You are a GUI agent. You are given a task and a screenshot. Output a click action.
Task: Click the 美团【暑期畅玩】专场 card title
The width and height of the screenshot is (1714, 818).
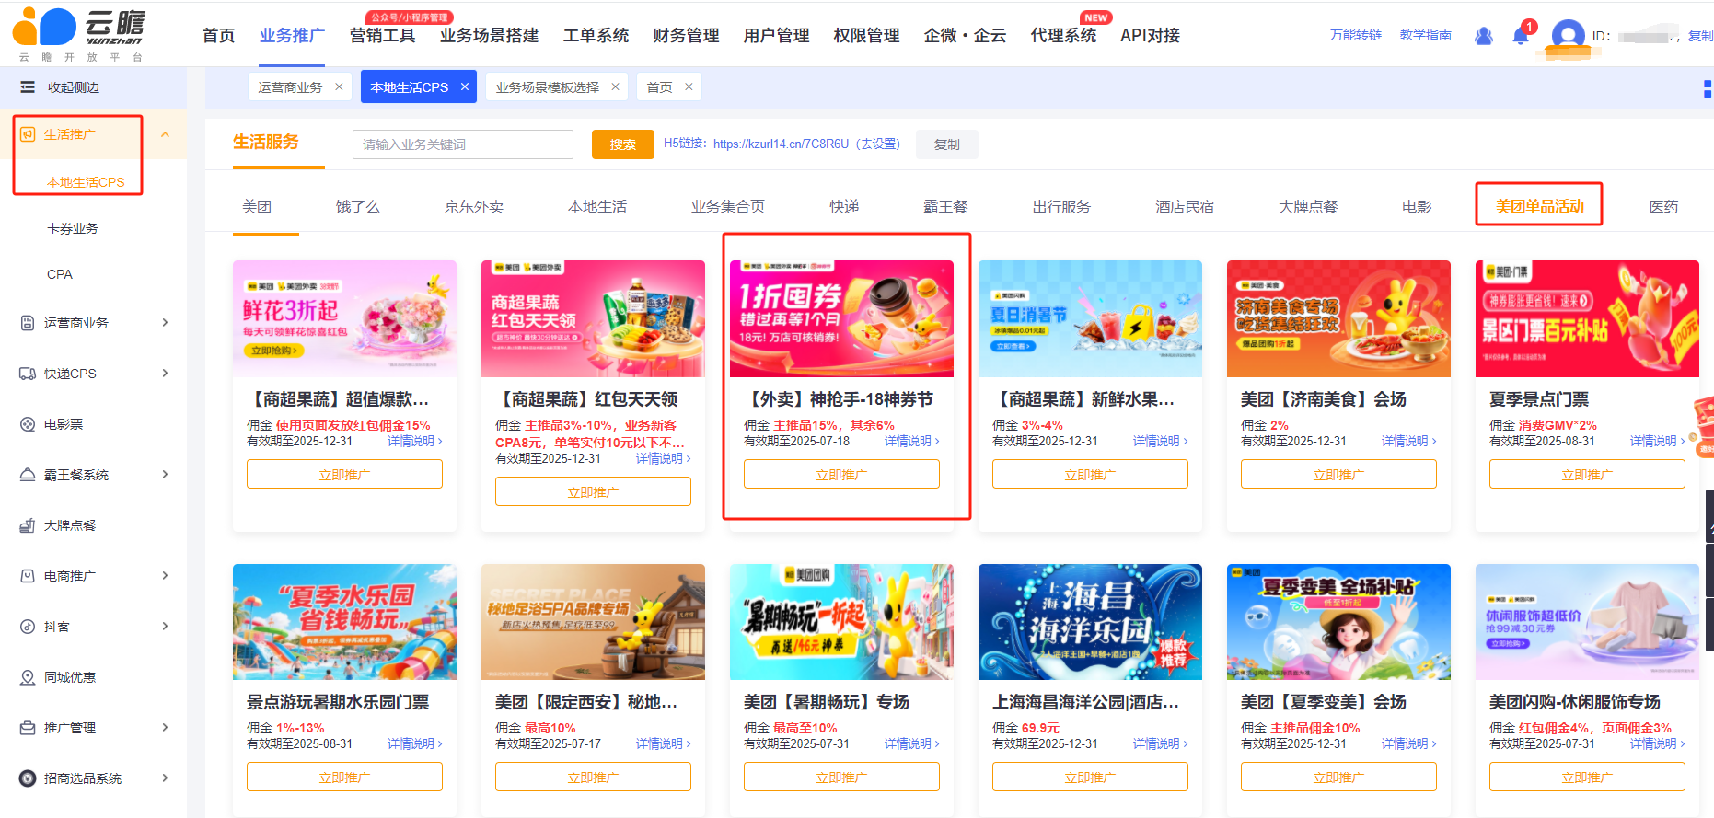[826, 702]
